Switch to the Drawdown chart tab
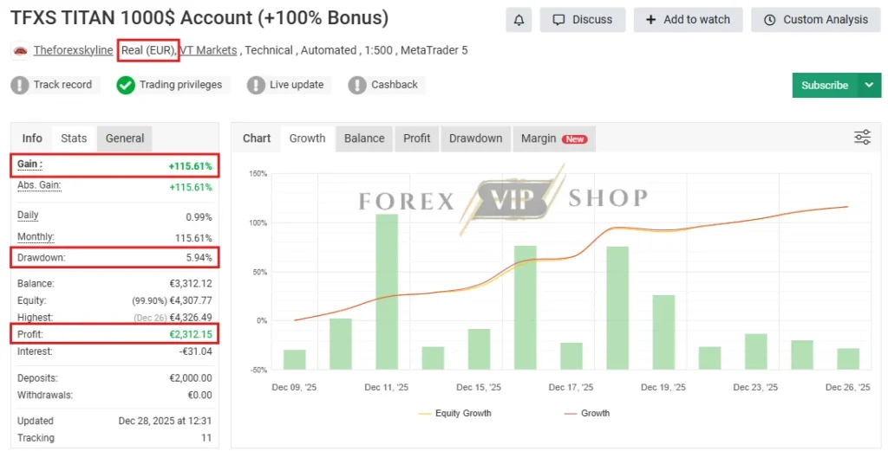888x451 pixels. pos(476,139)
